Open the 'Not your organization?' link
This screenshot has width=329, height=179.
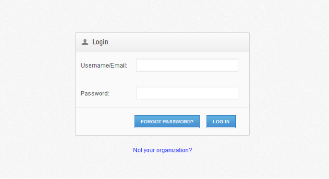(162, 150)
